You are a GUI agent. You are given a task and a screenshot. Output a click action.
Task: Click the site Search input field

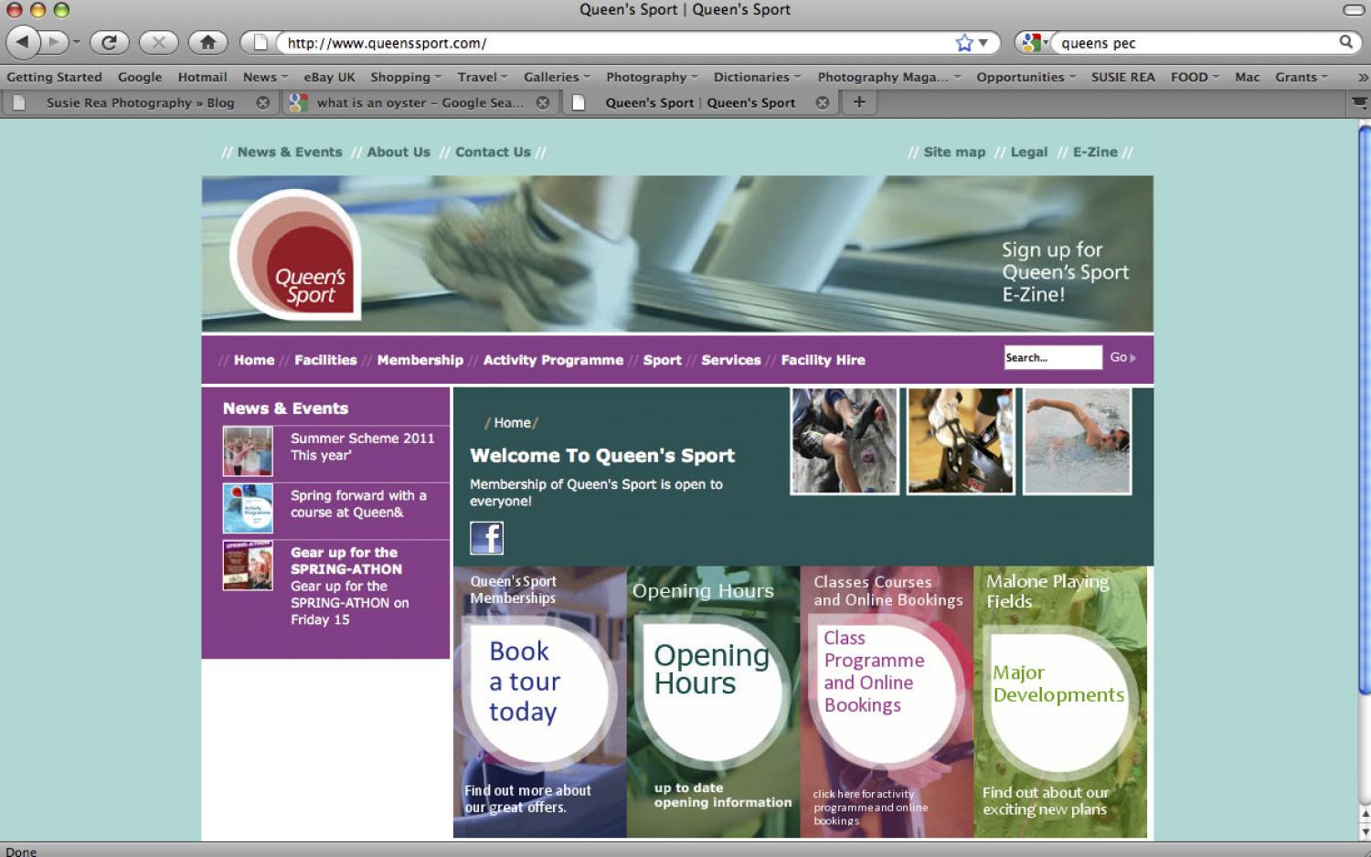click(1052, 358)
